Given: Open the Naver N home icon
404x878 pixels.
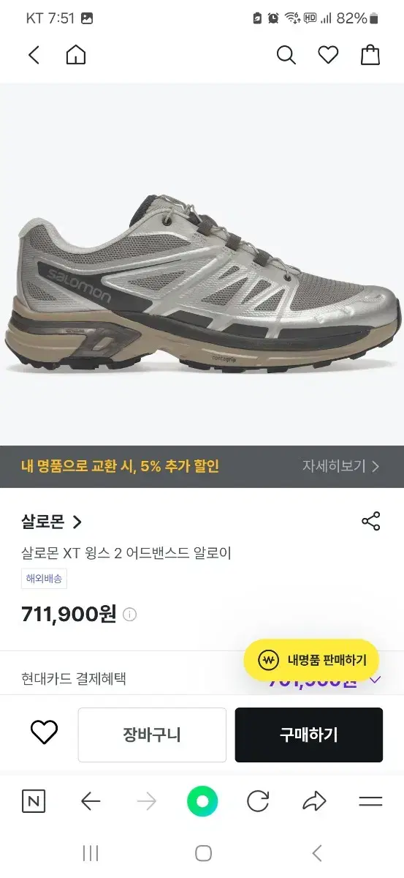Looking at the screenshot, I should (34, 802).
